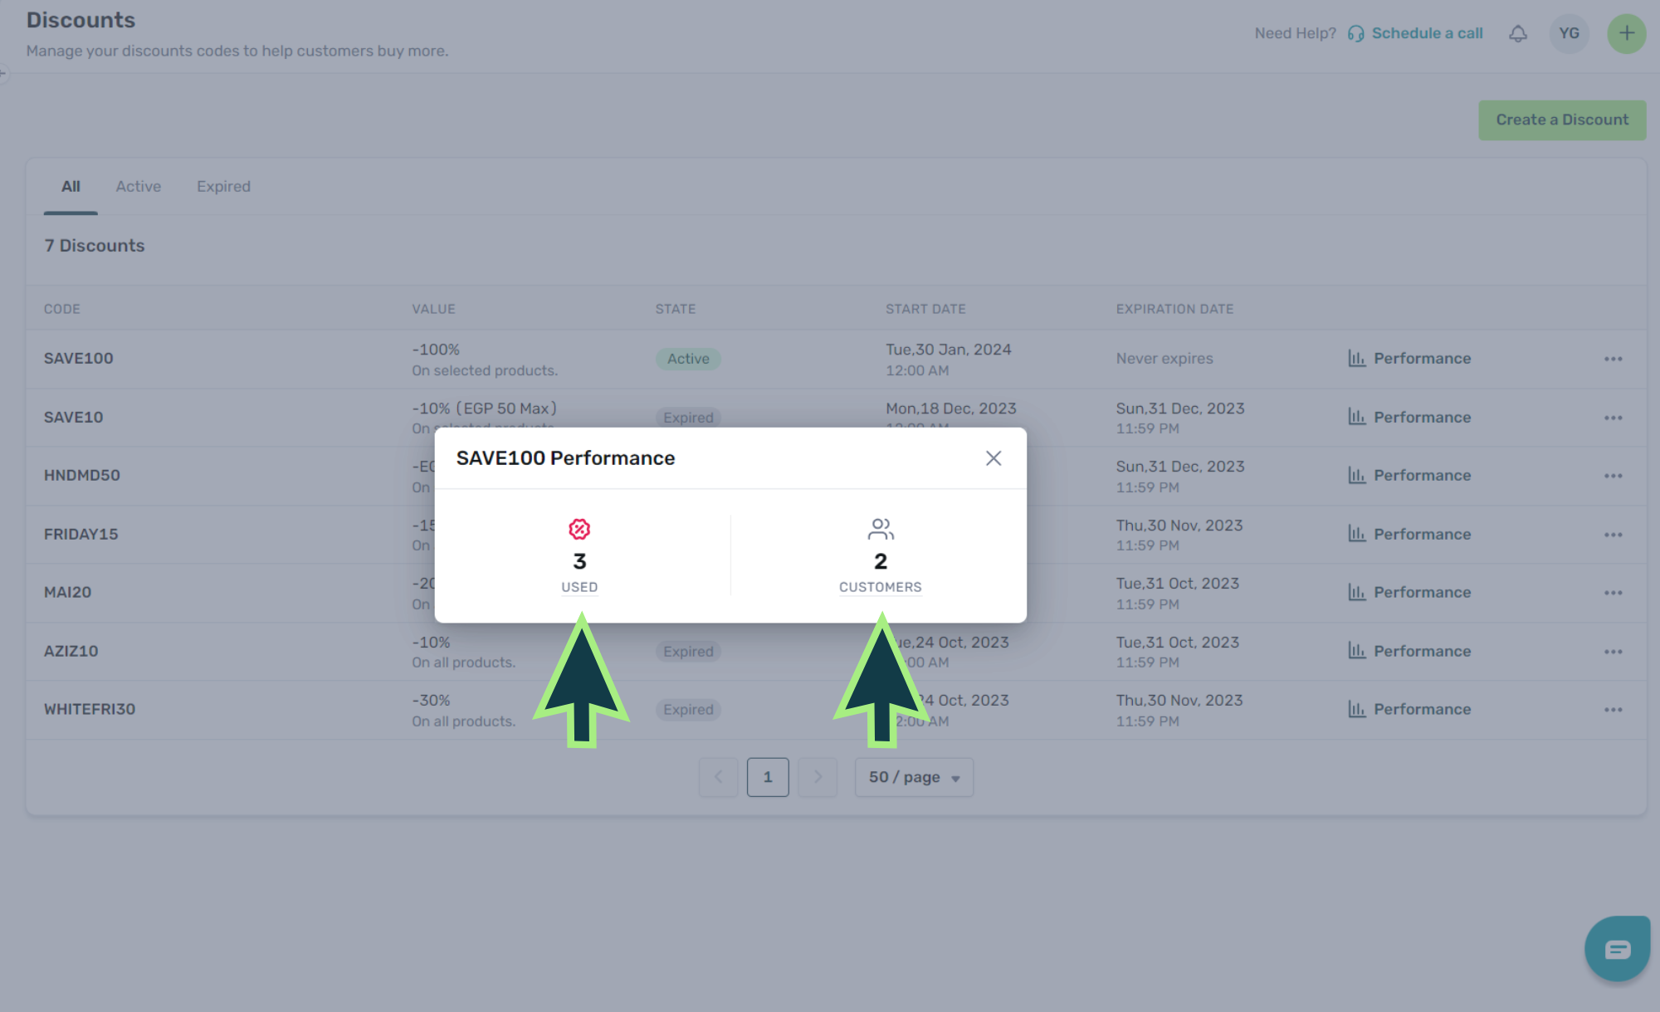Open three-dot menu for FRIDAY15 row

tap(1613, 534)
